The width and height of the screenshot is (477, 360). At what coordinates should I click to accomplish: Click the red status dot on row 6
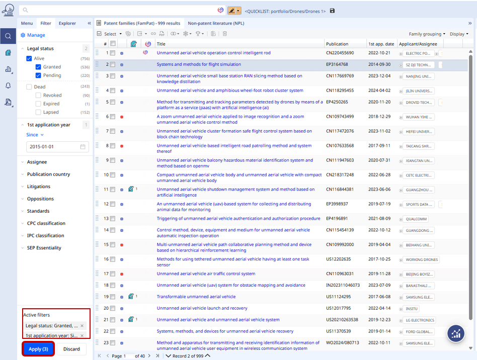coord(122,117)
